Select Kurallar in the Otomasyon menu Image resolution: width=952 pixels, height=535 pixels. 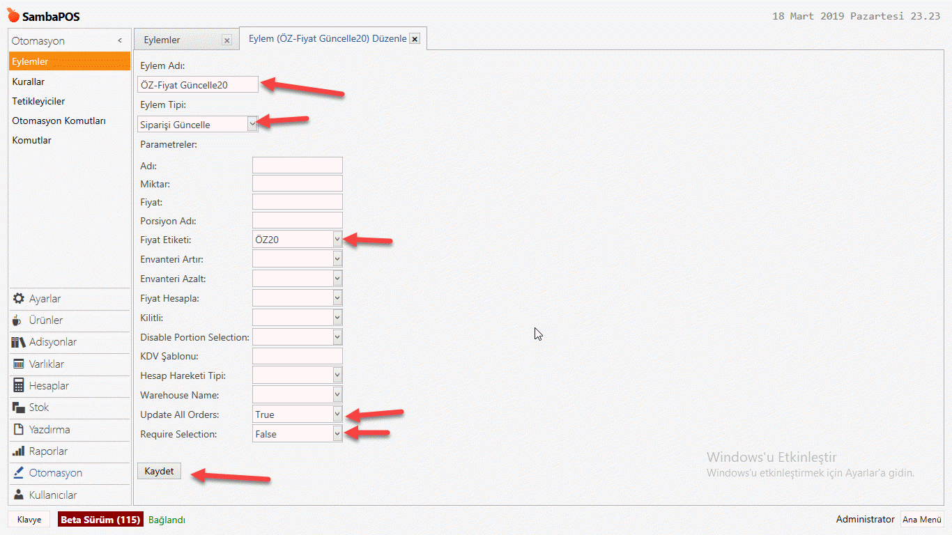point(29,82)
